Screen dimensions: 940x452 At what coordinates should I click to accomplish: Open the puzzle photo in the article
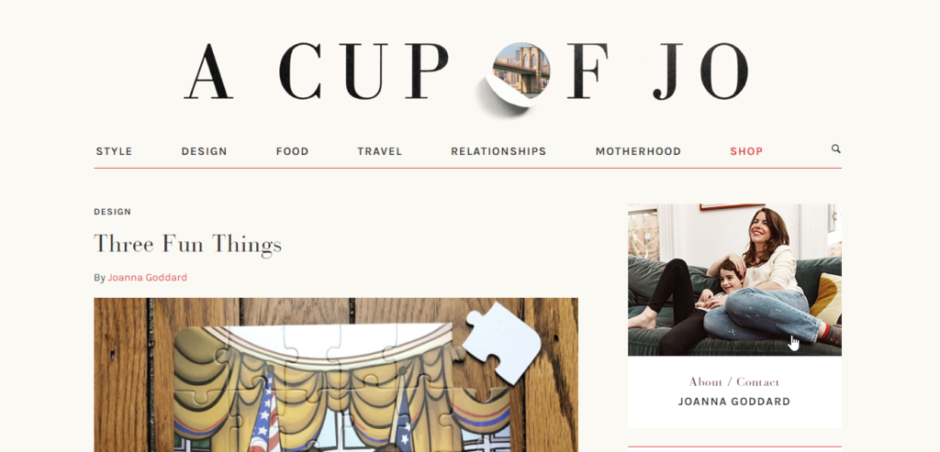[x=336, y=375]
